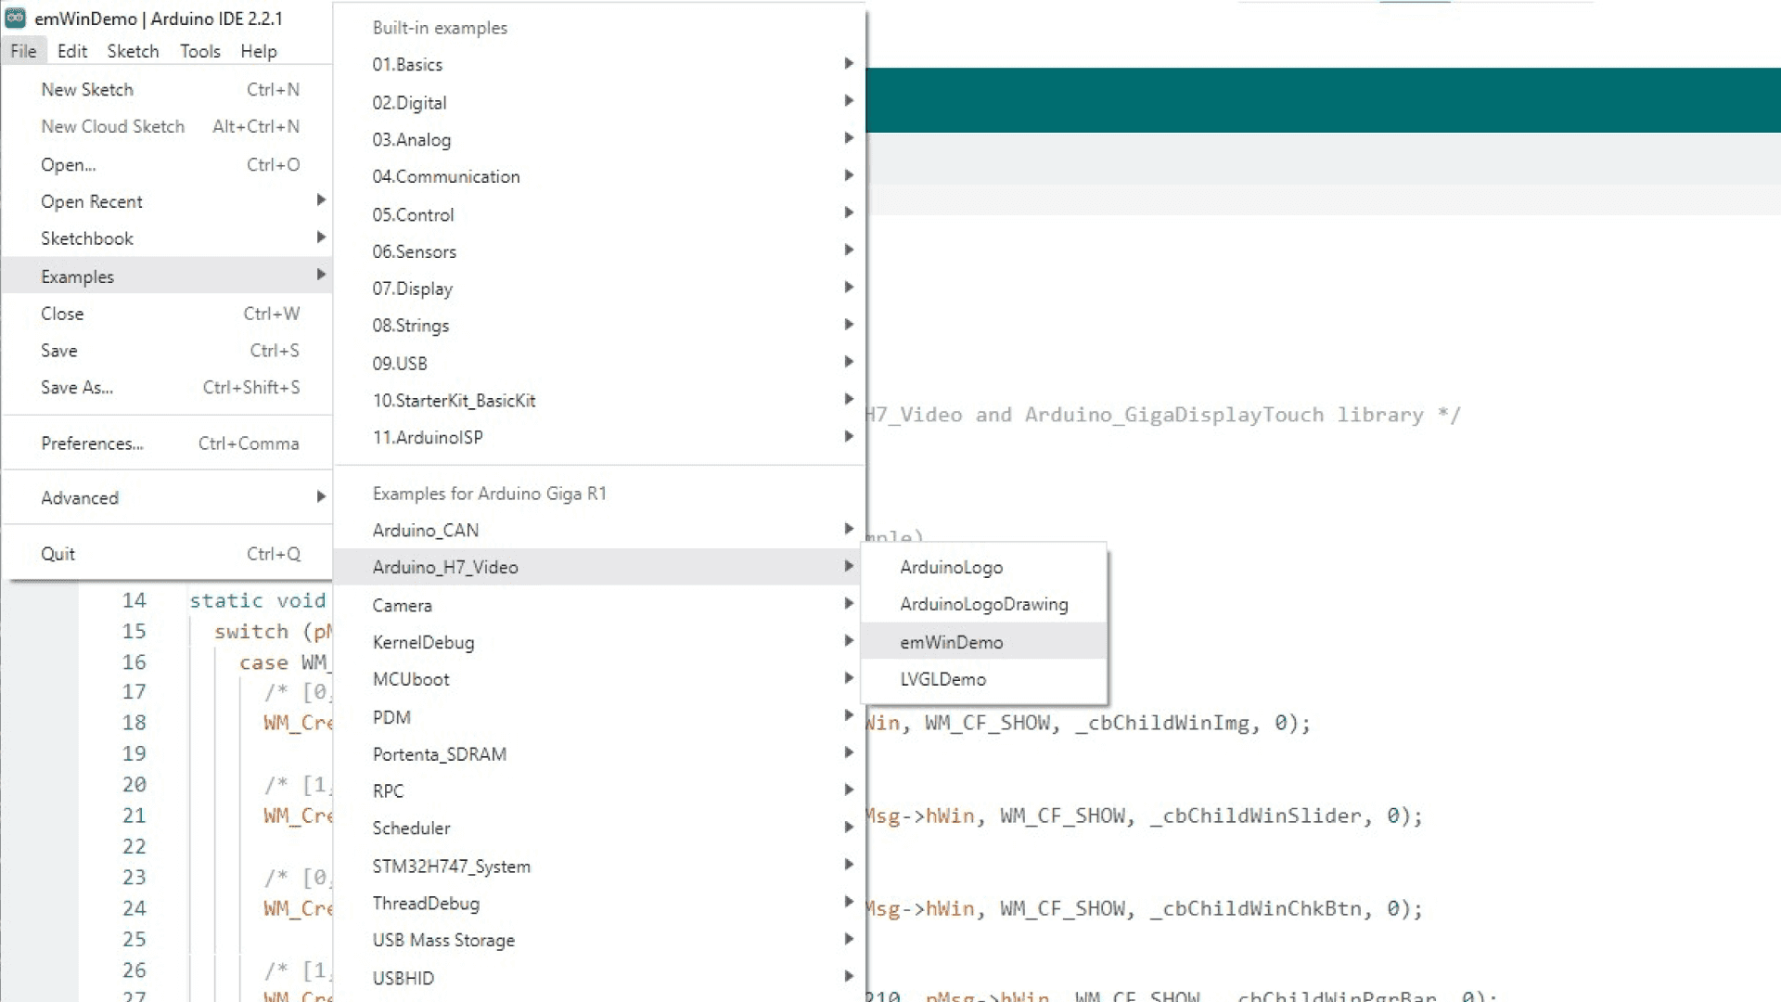
Task: Open the Tools menu
Action: [x=199, y=51]
